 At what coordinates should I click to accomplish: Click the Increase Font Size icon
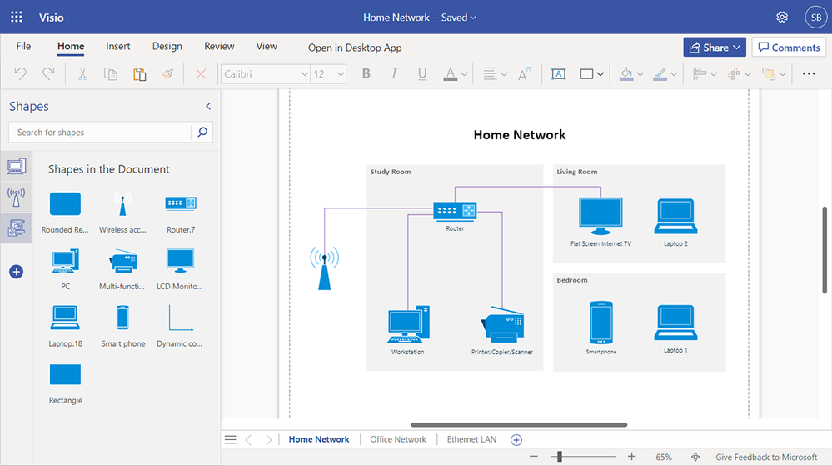pos(525,74)
